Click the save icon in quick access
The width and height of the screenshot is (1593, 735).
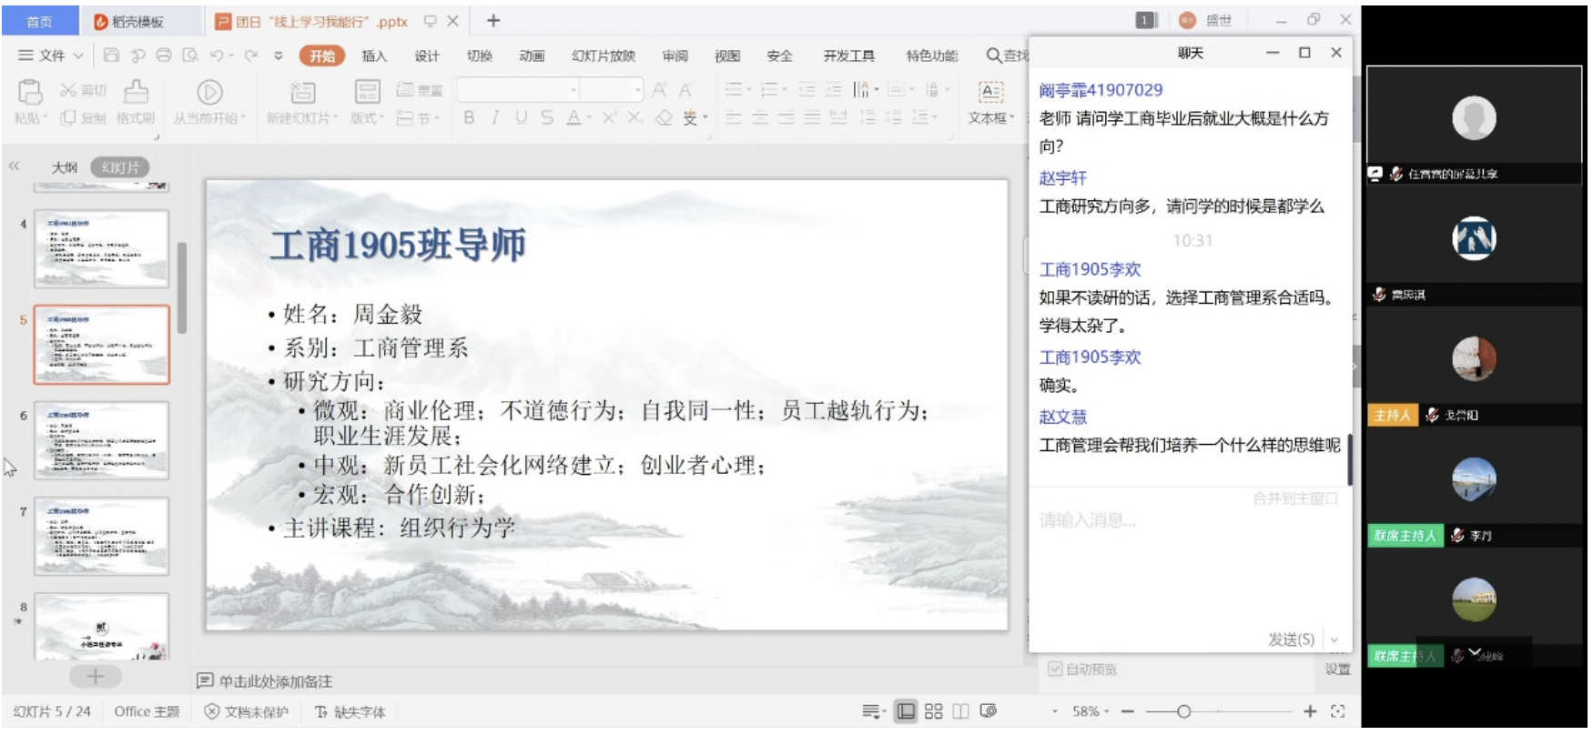point(111,55)
